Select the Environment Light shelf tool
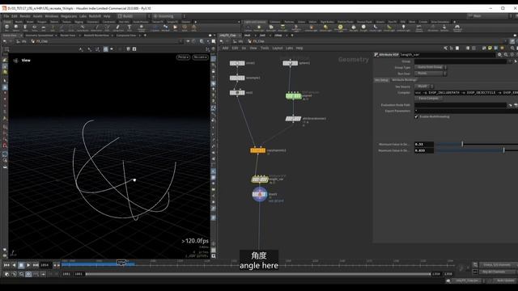518x291 pixels. click(x=340, y=27)
